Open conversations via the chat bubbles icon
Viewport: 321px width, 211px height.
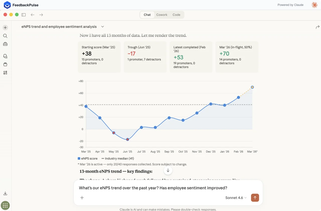point(5,56)
